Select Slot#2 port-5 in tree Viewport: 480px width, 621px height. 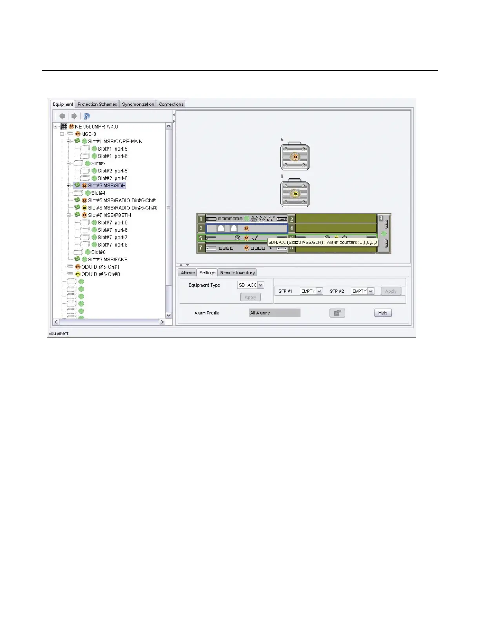[113, 171]
